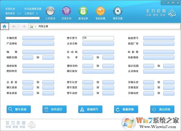Focus the 货厢长度 start field

[x=149, y=82]
